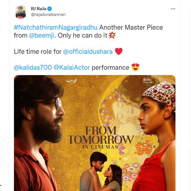
Task: Click the heart-eyes smiley emoji
Action: point(135,67)
